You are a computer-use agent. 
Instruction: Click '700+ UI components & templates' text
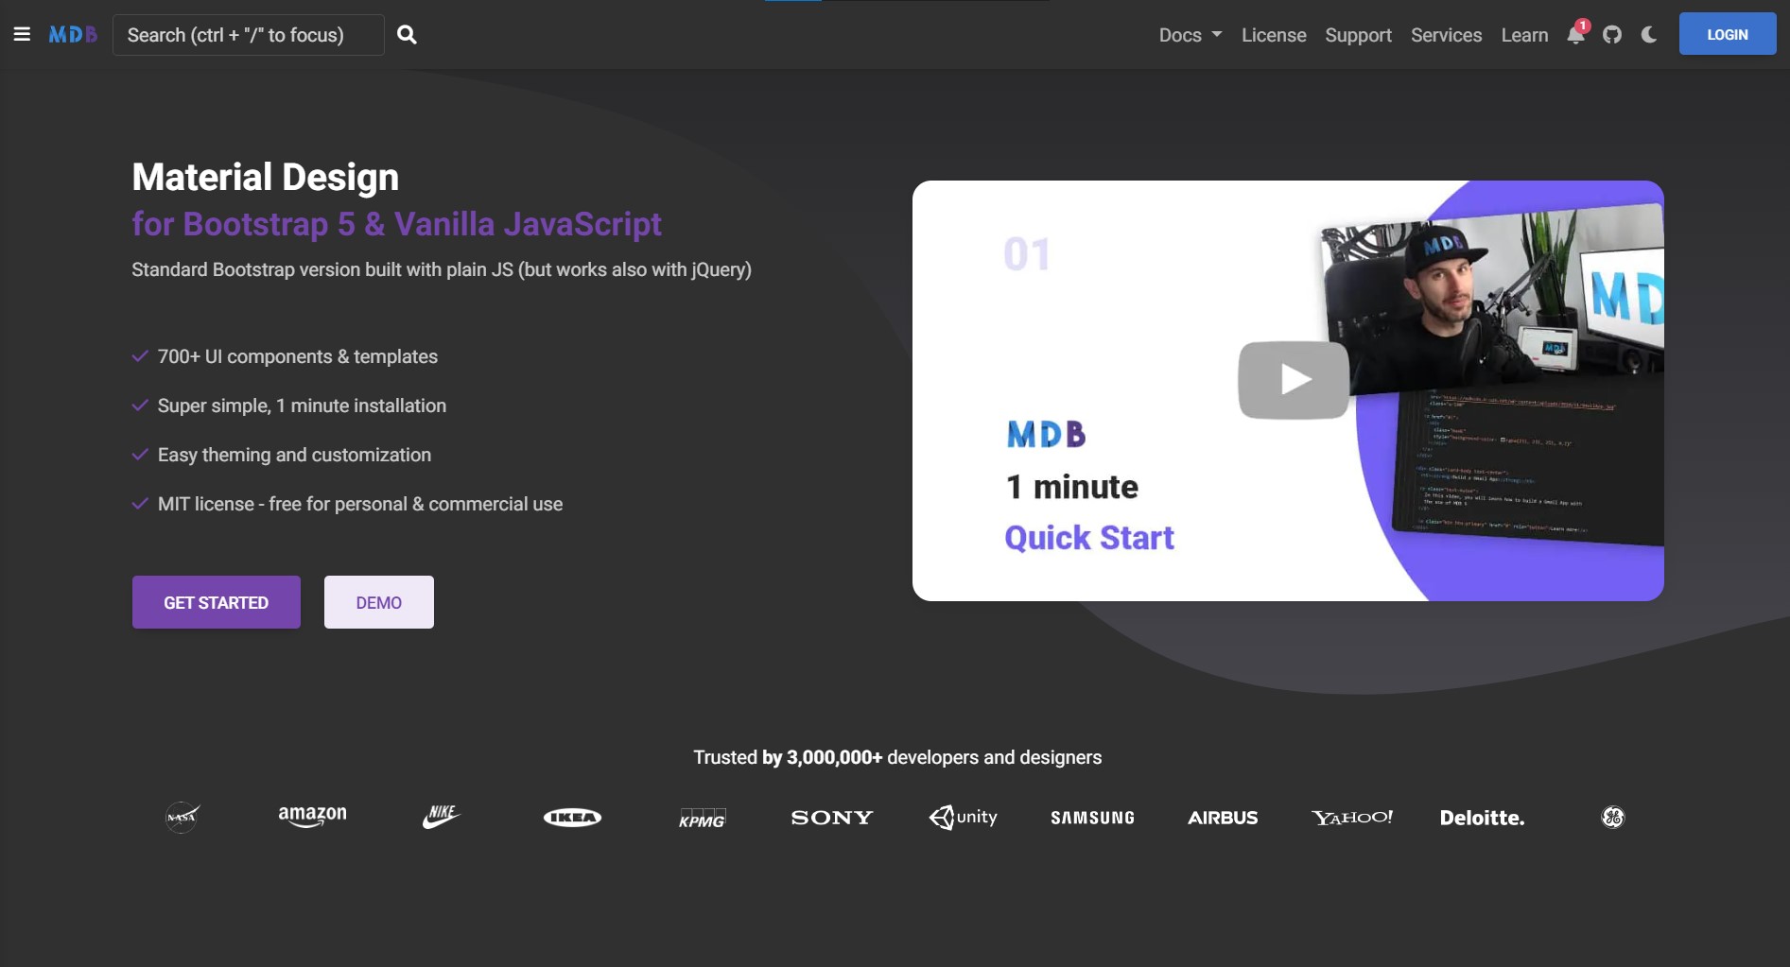click(298, 356)
